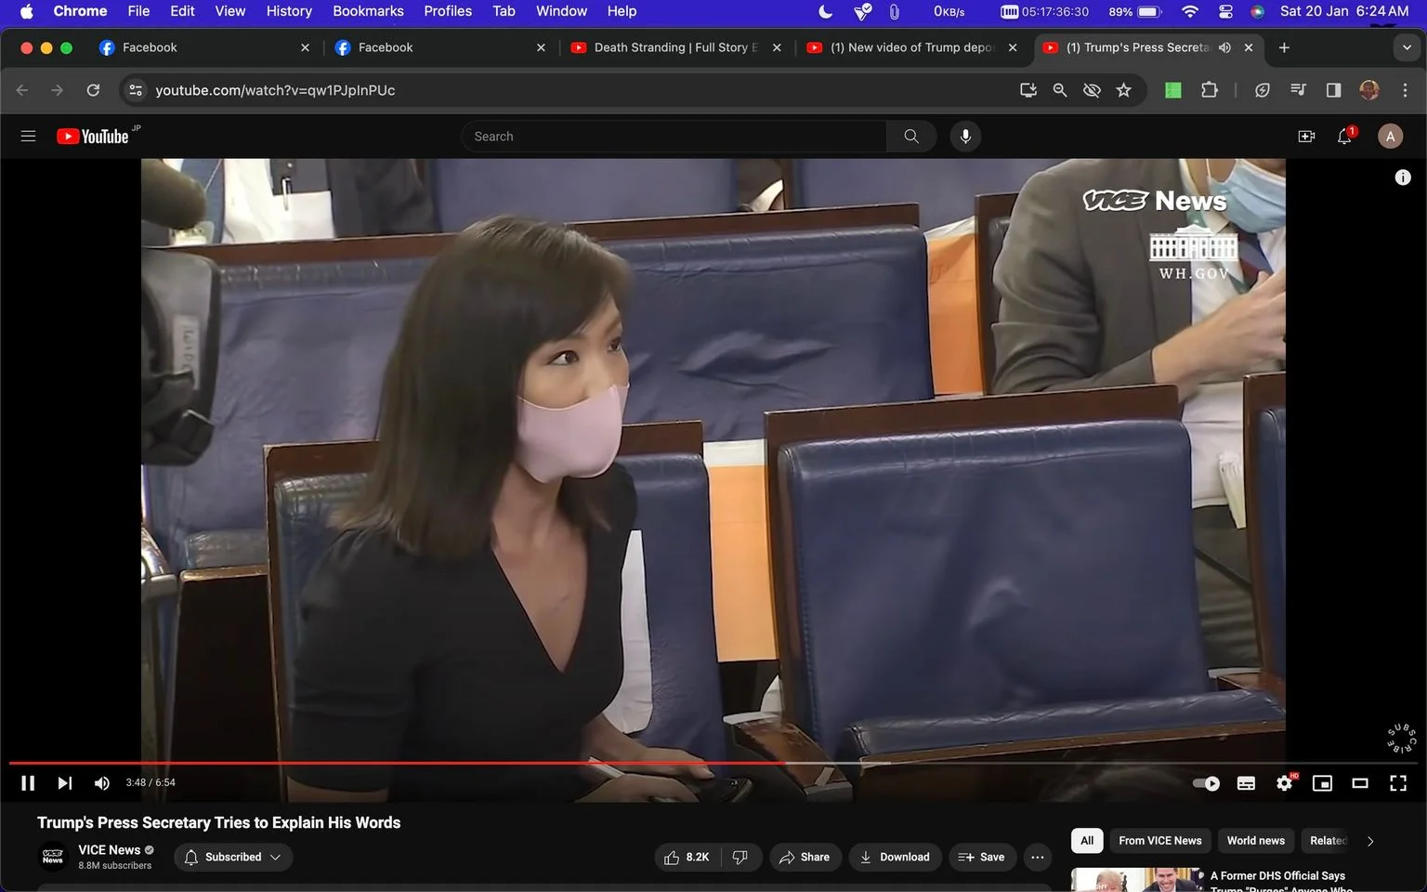Toggle Do Not Disturb moon icon

[x=825, y=11]
